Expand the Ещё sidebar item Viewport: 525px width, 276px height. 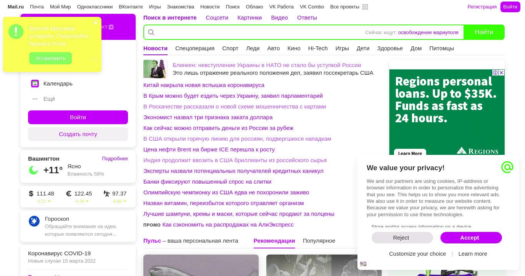coord(49,99)
